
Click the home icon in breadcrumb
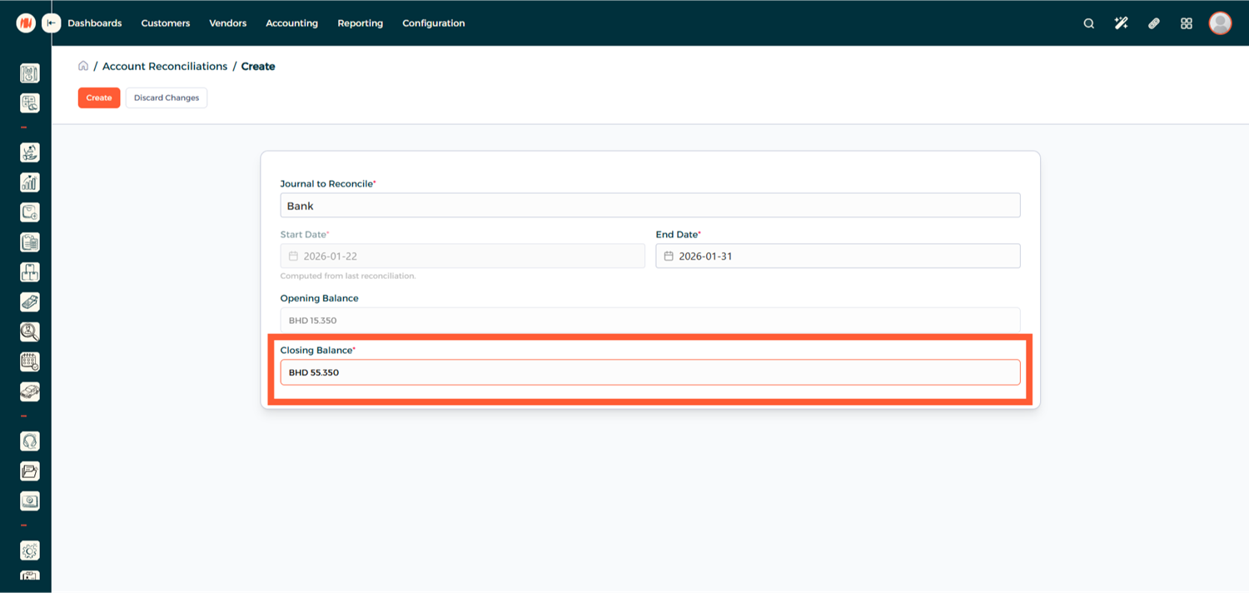coord(83,66)
